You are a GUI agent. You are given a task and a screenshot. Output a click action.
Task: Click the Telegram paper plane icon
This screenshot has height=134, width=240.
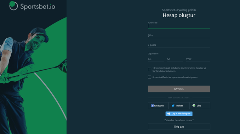coord(168,114)
